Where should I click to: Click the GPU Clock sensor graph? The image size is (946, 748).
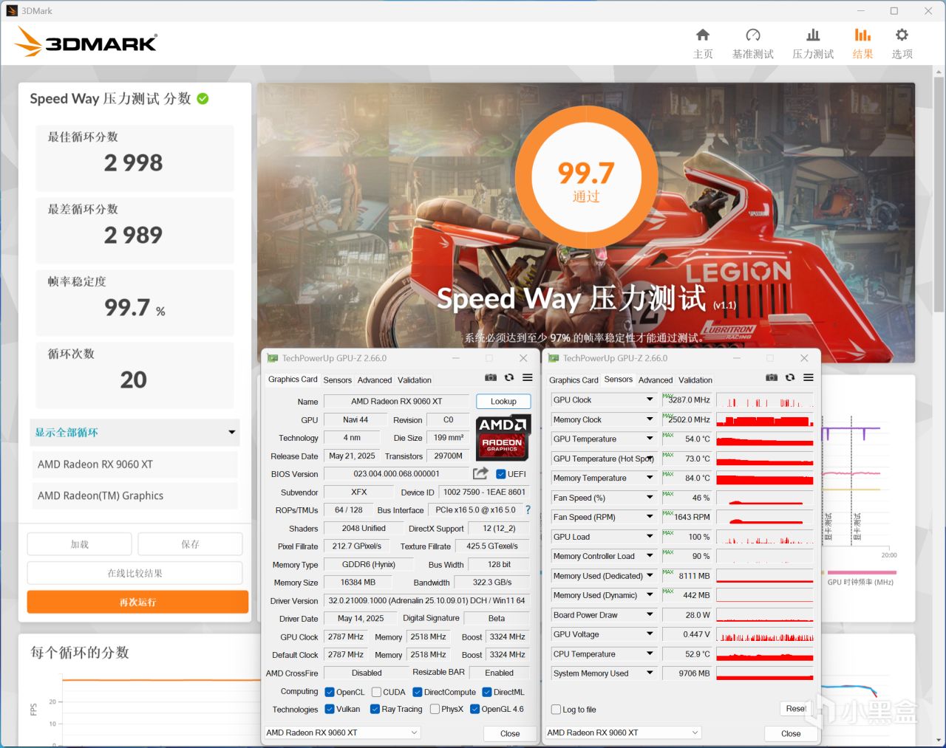[765, 400]
